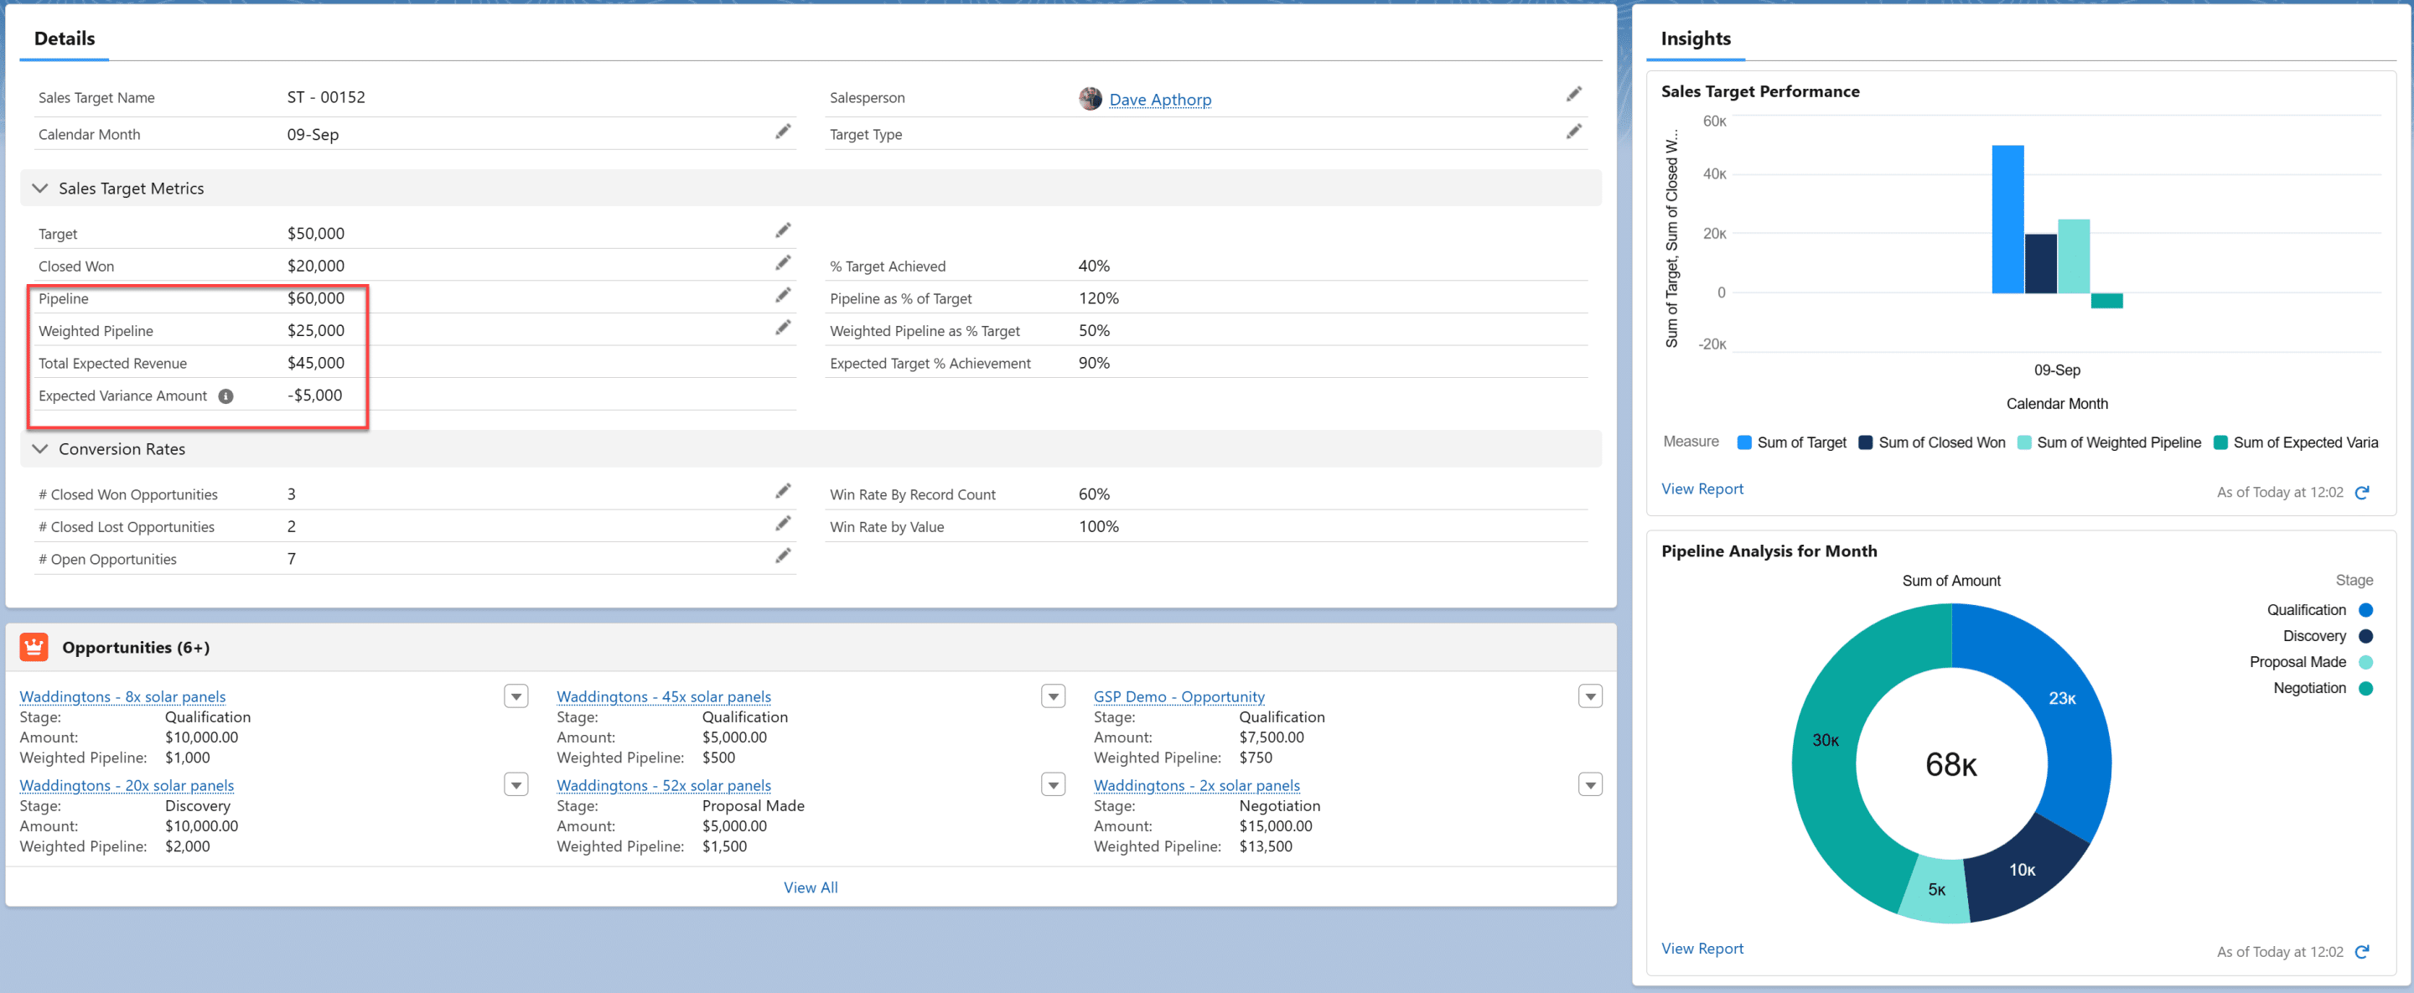Click the Opportunities crown icon
Image resolution: width=2414 pixels, height=993 pixels.
click(x=34, y=647)
